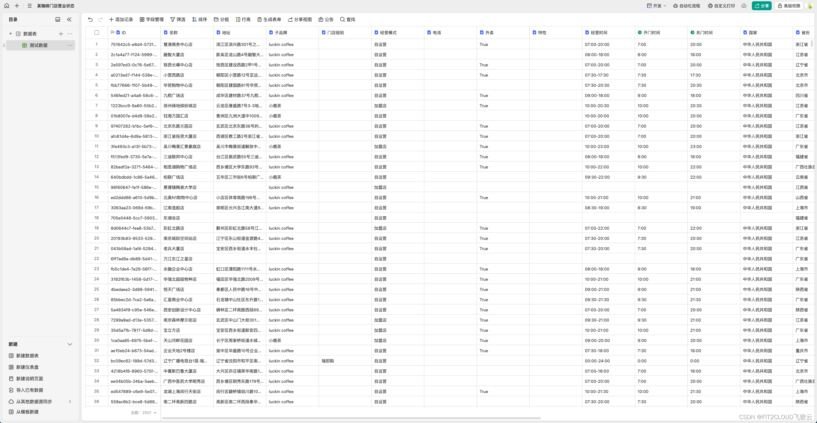The height and width of the screenshot is (423, 817).
Task: Open the 开发 dropdown menu
Action: (656, 6)
